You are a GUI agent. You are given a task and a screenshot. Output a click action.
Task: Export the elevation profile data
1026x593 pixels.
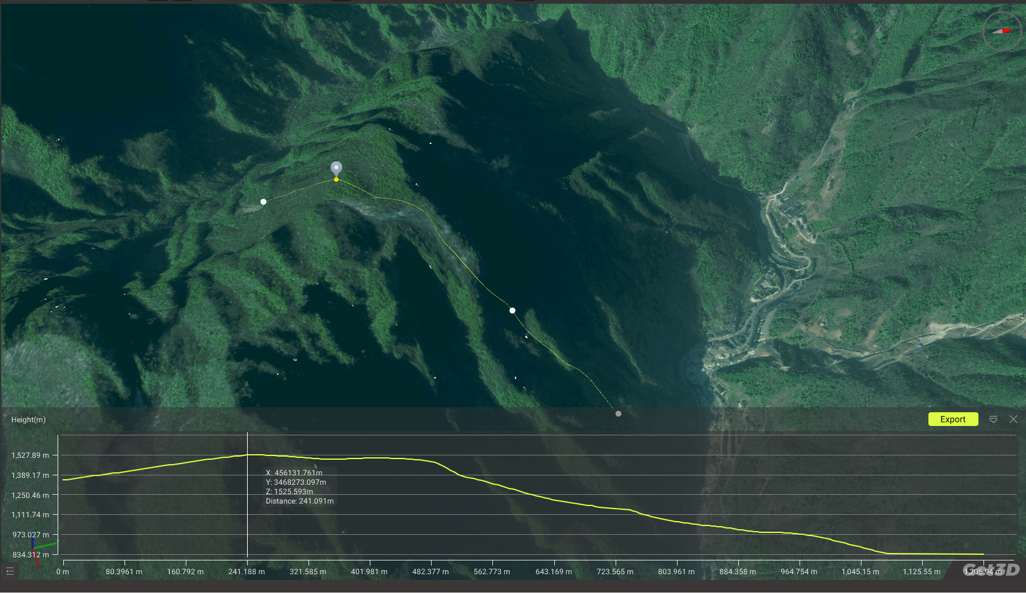coord(952,419)
